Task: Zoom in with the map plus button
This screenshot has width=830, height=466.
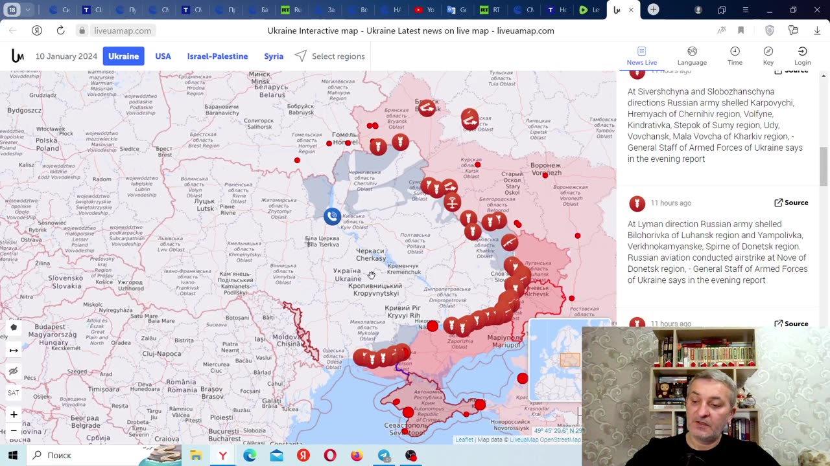Action: (14, 414)
